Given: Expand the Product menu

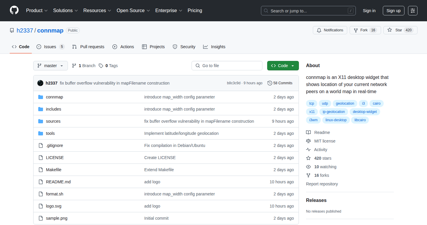Looking at the screenshot, I should pyautogui.click(x=37, y=11).
